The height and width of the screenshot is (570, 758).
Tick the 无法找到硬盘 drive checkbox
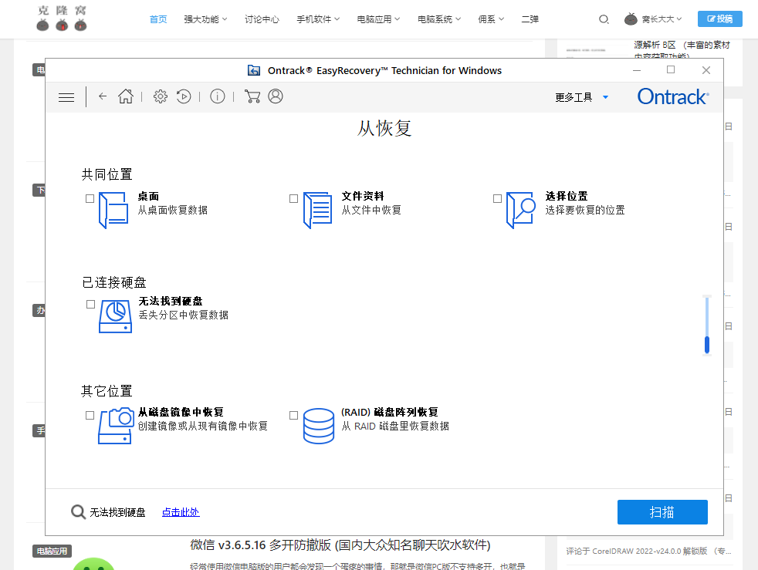(90, 305)
